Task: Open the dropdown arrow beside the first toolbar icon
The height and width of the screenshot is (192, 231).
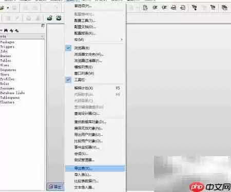Action: tap(8, 8)
